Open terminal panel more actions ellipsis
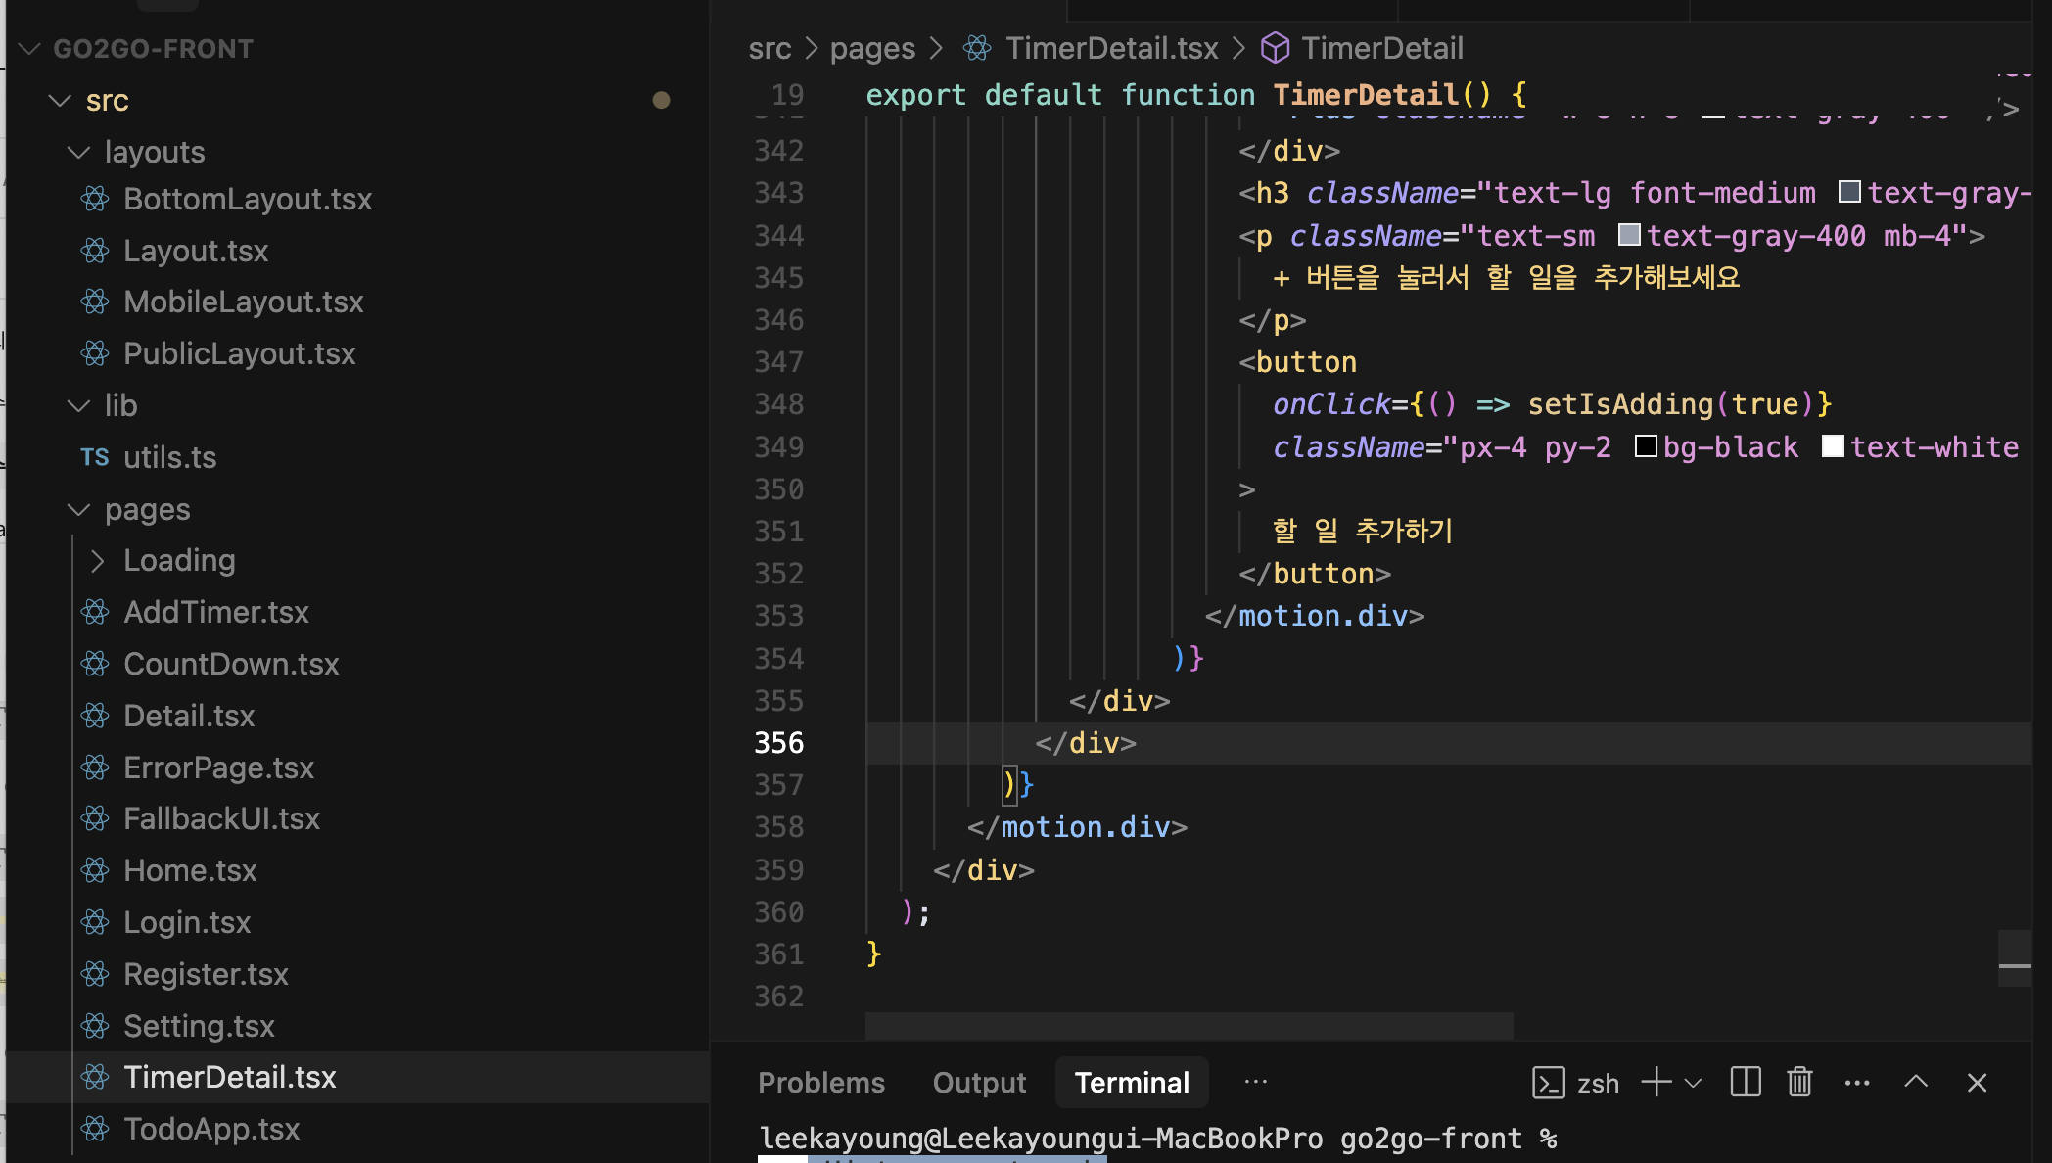This screenshot has height=1163, width=2052. click(x=1857, y=1083)
